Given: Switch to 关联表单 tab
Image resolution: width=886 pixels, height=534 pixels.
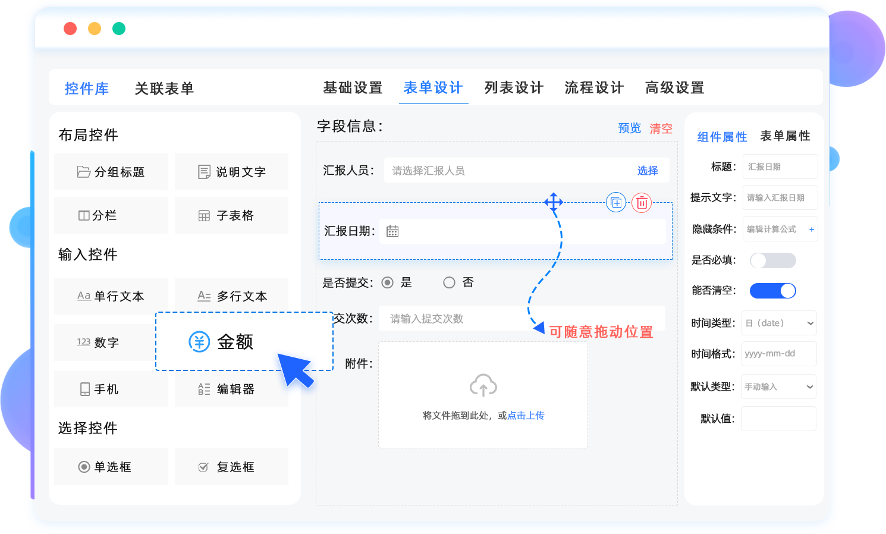Looking at the screenshot, I should tap(164, 89).
